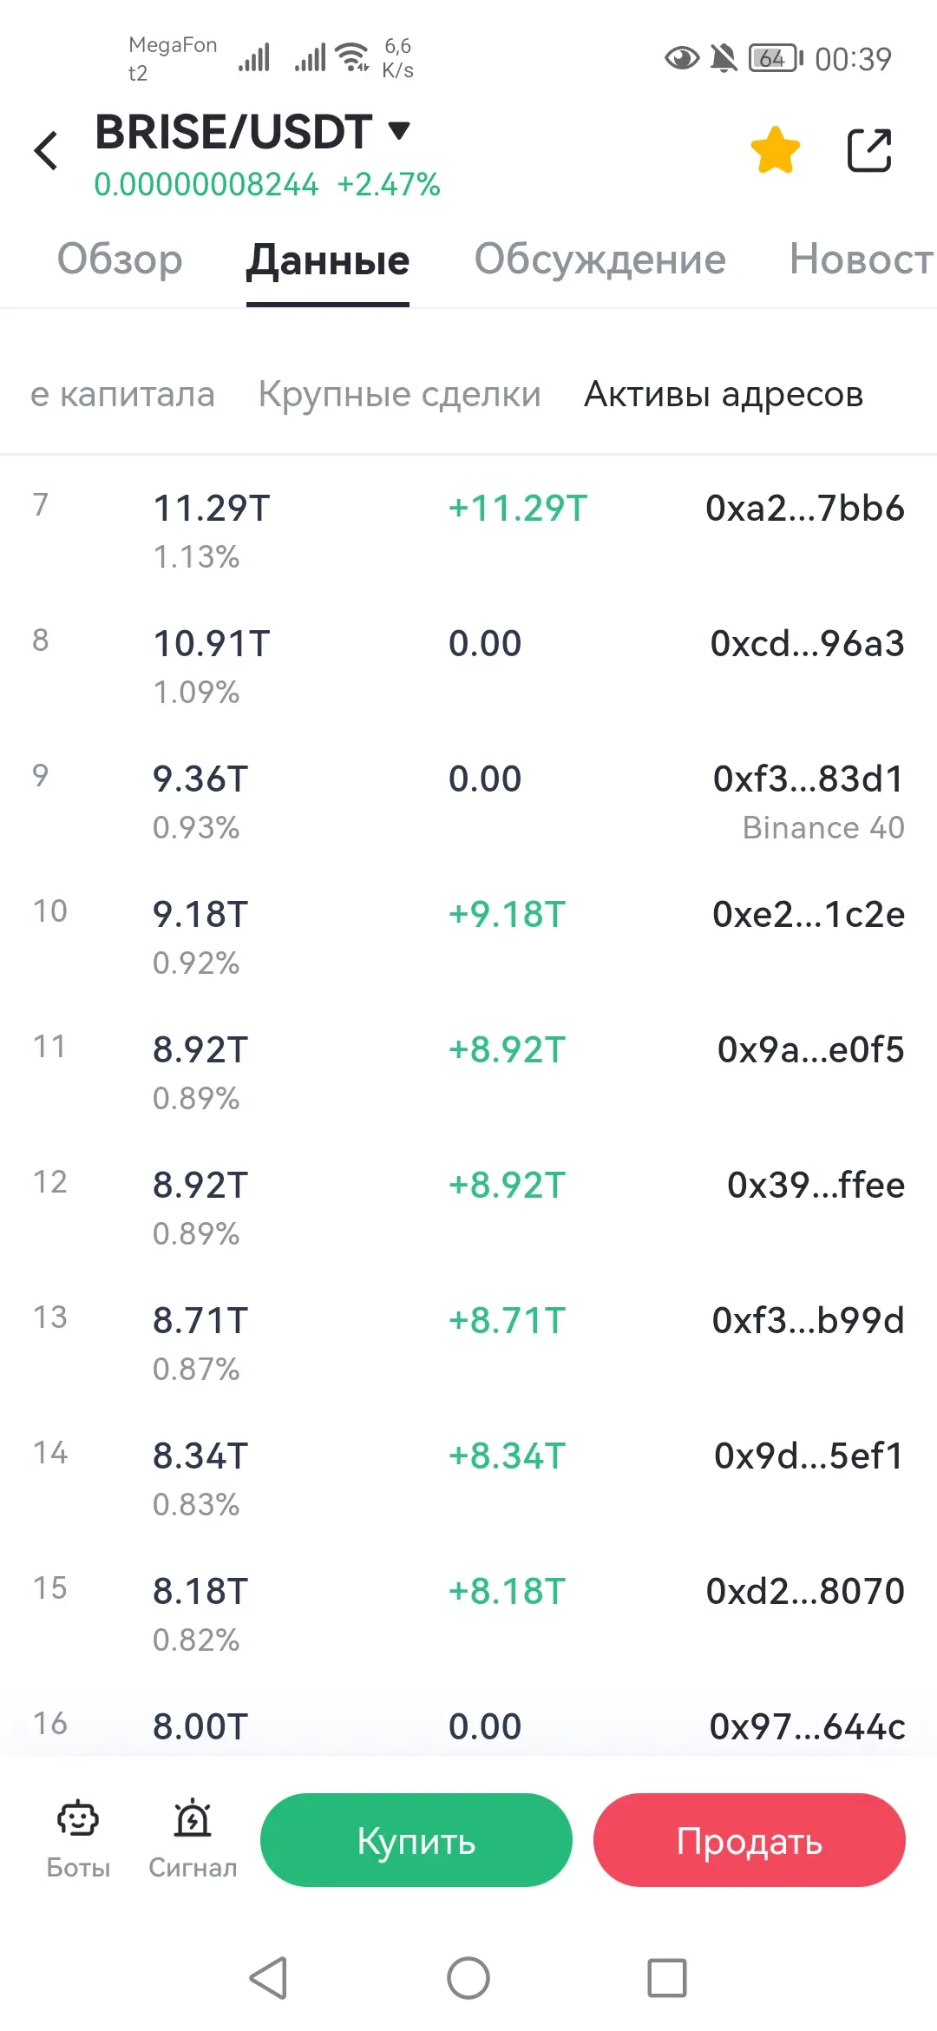Go back using the left arrow

coord(46,150)
